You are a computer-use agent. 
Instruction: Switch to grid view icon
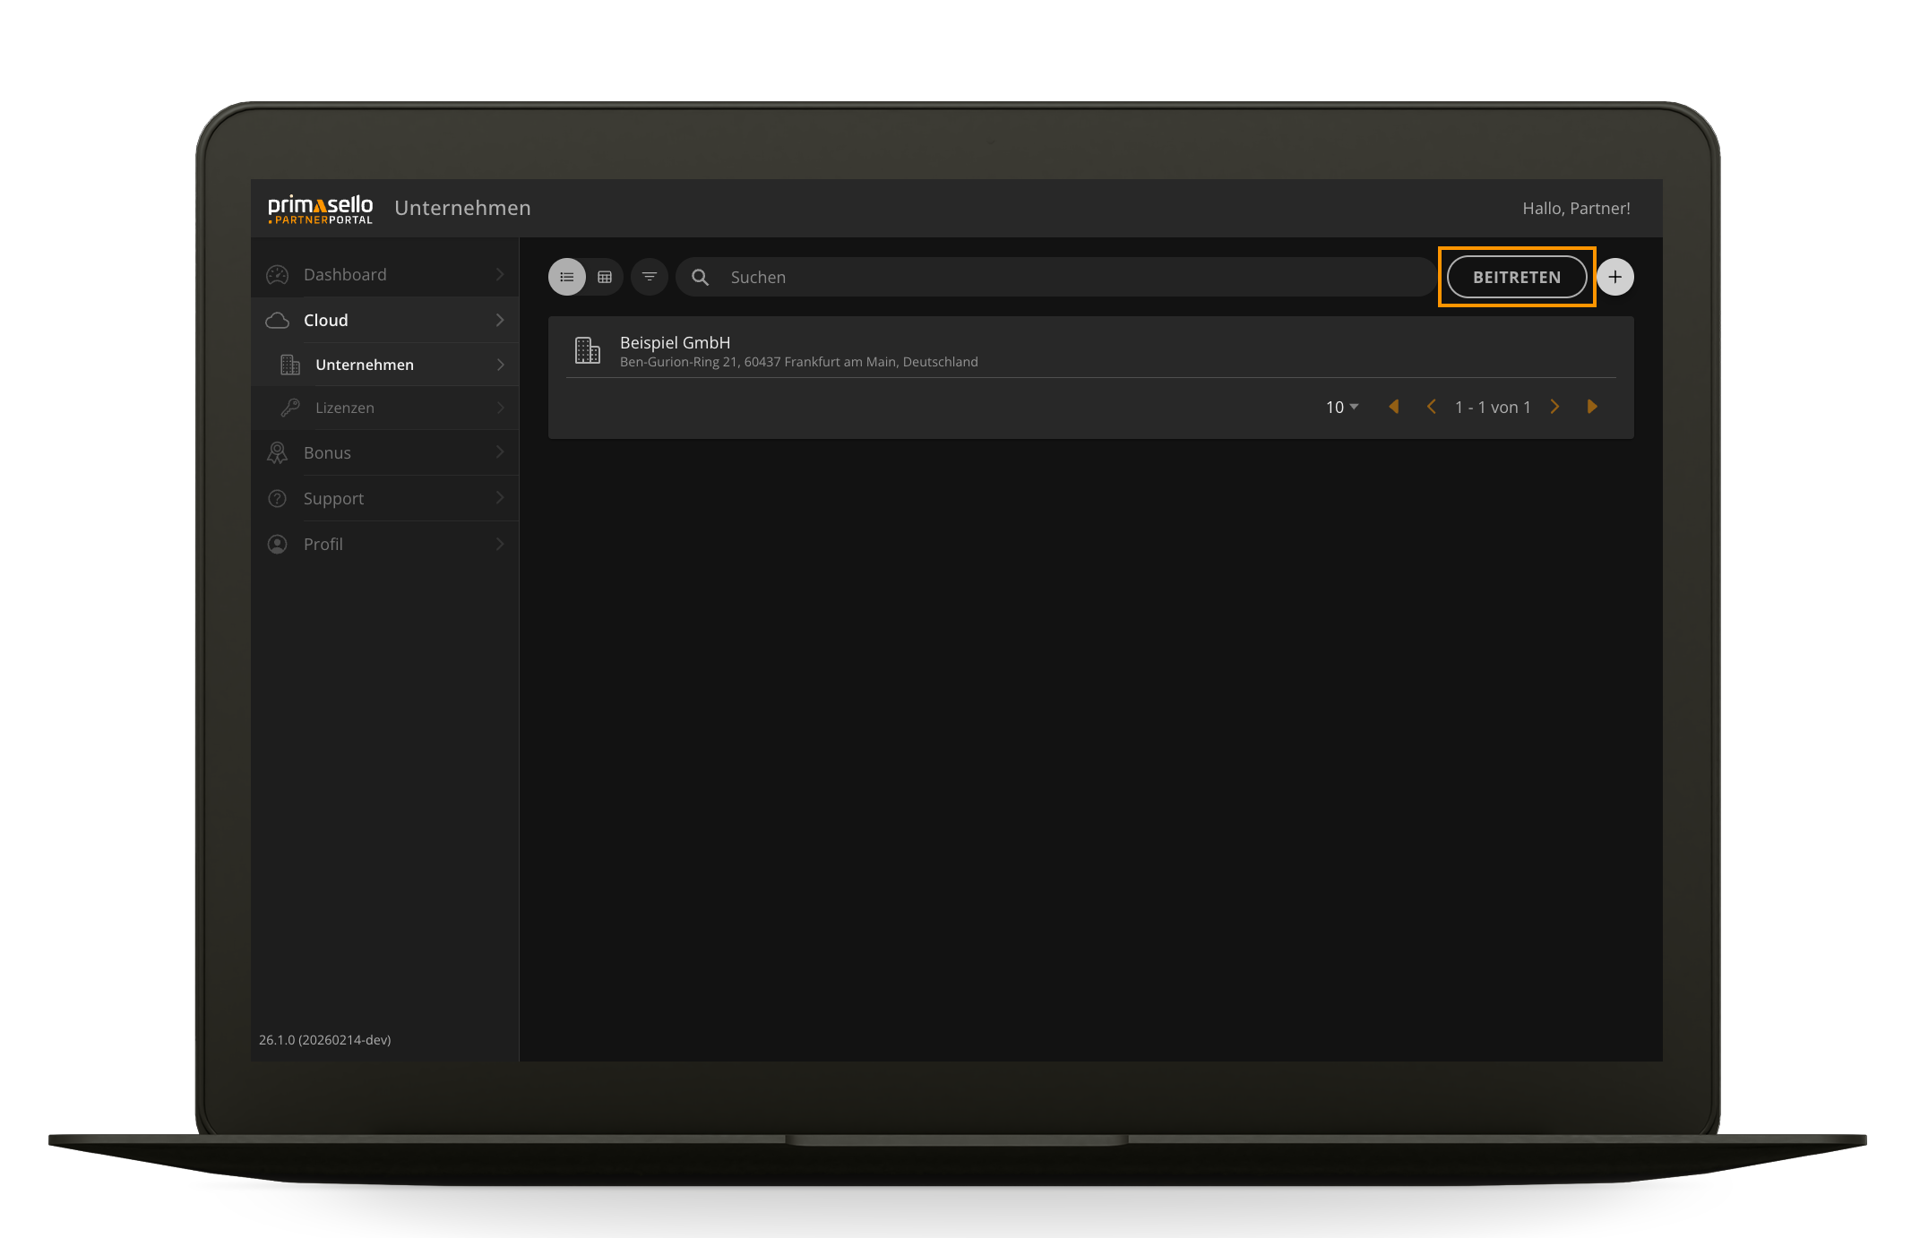click(x=605, y=277)
